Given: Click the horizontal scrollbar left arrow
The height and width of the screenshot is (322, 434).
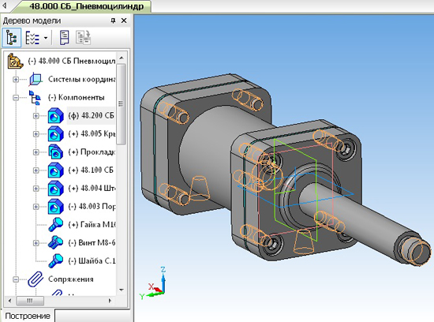Looking at the screenshot, I should (10, 301).
